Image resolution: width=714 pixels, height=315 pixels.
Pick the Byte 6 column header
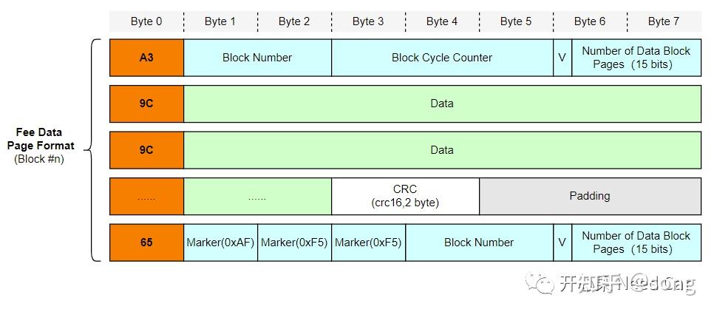(590, 21)
